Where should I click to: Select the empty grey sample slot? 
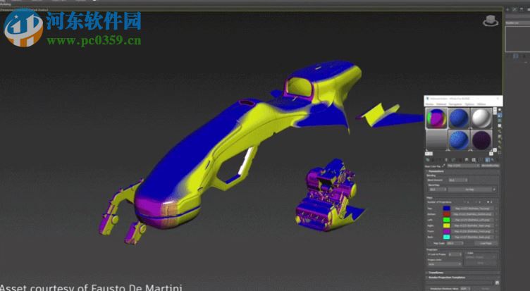436,140
